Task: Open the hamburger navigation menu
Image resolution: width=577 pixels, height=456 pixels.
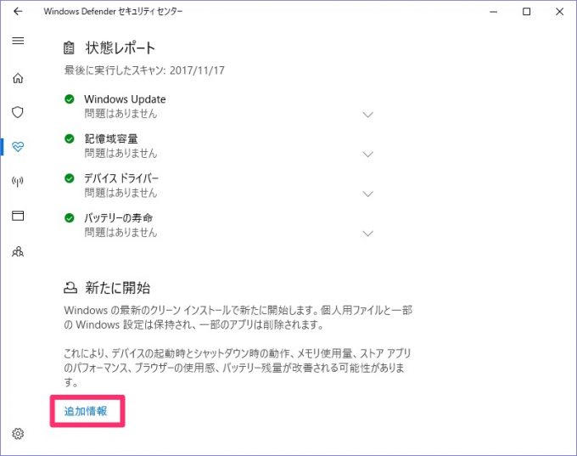Action: tap(18, 41)
